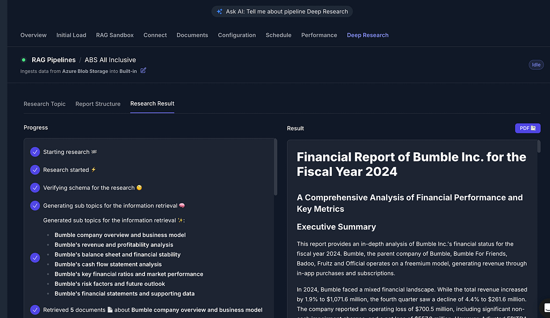Select 'Bumble's risk factors and future outlook' item
This screenshot has height=318, width=550.
(x=110, y=284)
